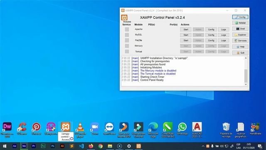Click log line 'The Mercury module is disabled'
This screenshot has height=150, width=266.
tap(158, 70)
